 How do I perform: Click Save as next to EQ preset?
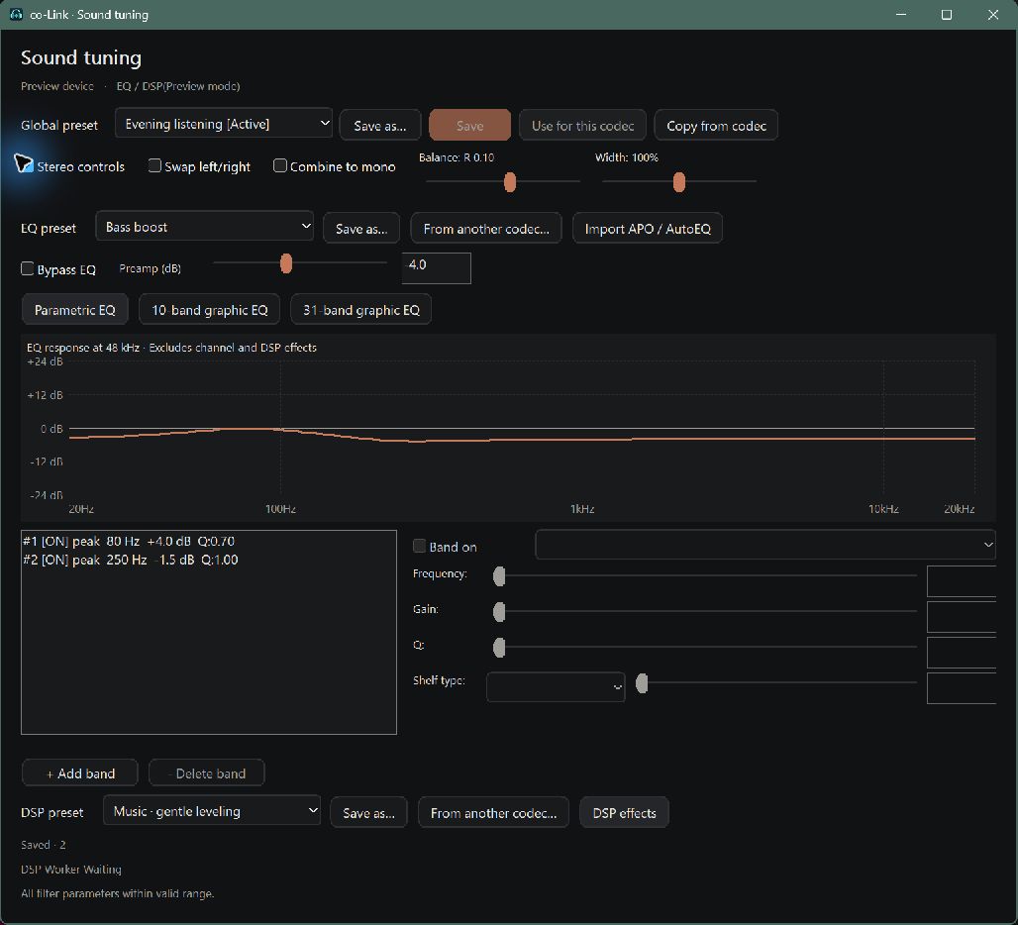(x=361, y=229)
